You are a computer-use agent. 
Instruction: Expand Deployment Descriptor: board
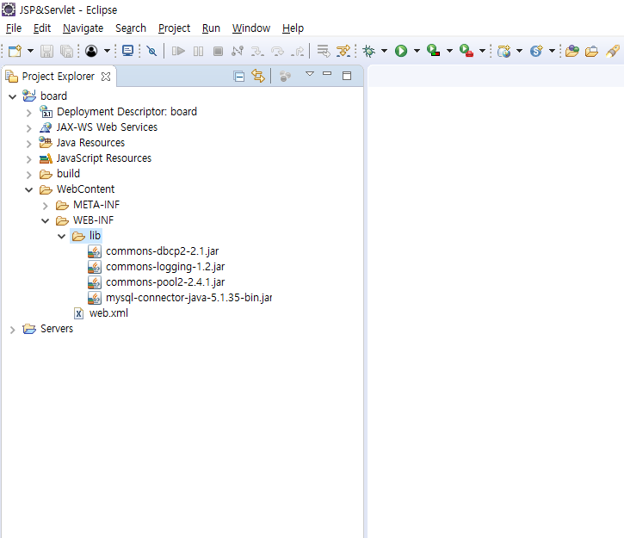28,113
